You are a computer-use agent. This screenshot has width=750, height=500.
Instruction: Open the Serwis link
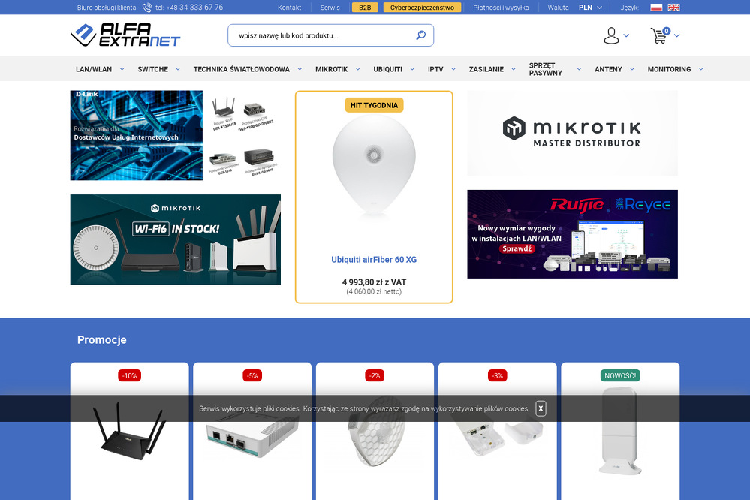pos(330,8)
